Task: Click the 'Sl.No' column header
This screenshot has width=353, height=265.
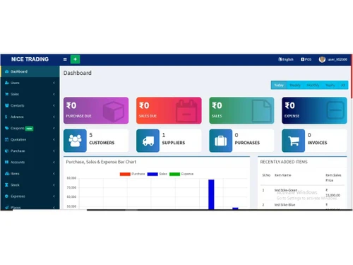Action: (x=266, y=175)
